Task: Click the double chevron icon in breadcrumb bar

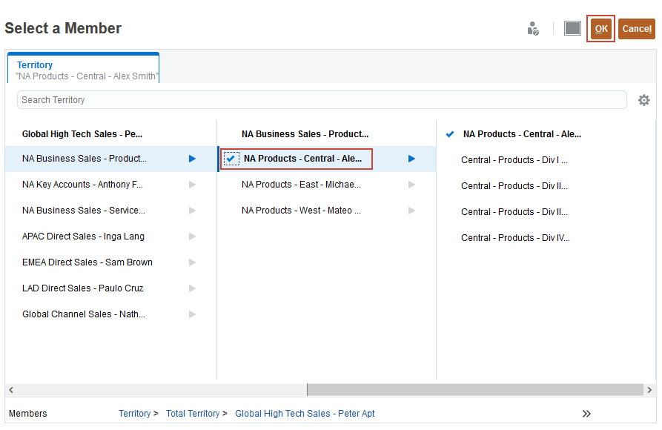Action: pos(586,414)
